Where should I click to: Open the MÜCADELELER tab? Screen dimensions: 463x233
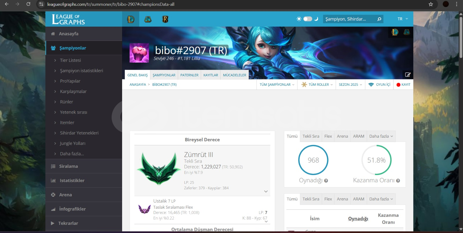tap(234, 75)
